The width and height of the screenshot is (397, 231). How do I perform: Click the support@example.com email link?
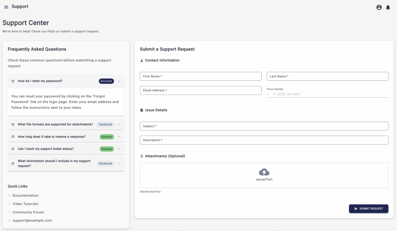32,221
